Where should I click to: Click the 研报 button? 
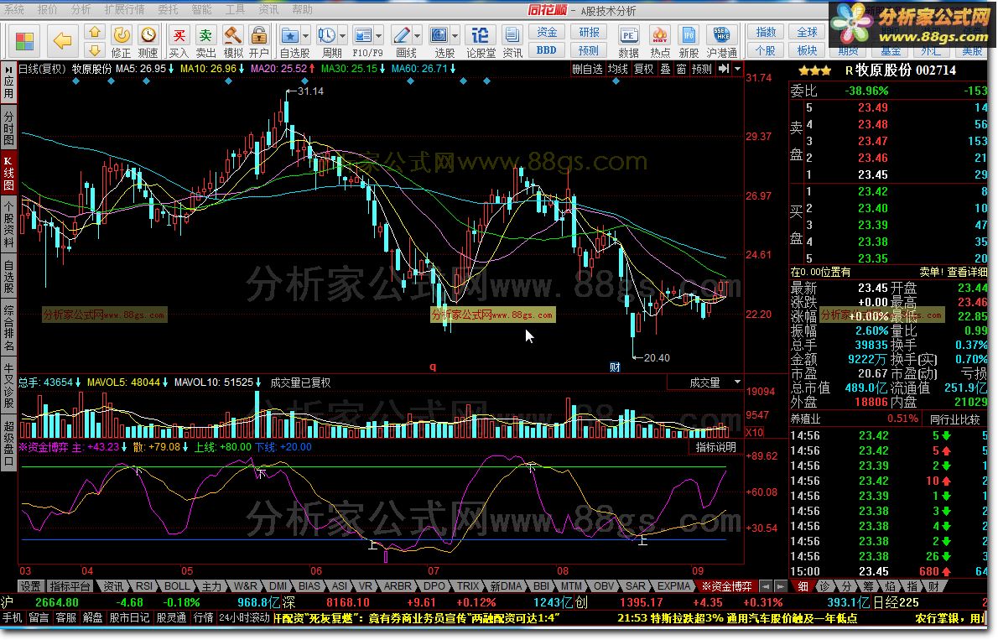coord(588,33)
